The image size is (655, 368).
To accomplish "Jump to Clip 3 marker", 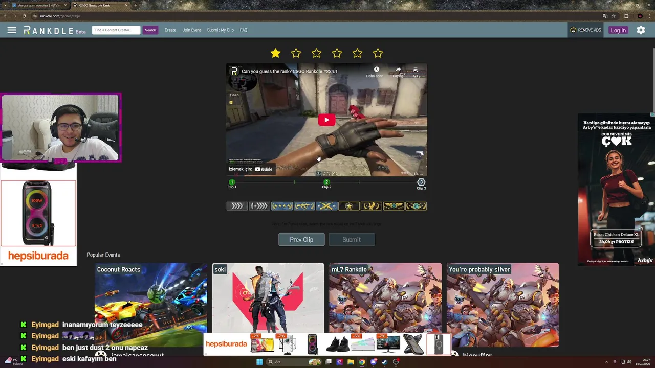I will tap(421, 182).
